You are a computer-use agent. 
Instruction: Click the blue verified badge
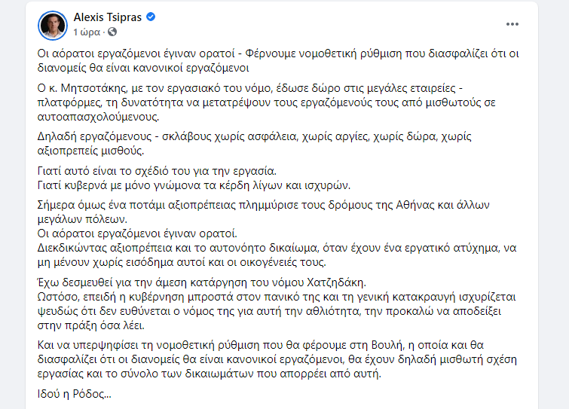point(151,17)
